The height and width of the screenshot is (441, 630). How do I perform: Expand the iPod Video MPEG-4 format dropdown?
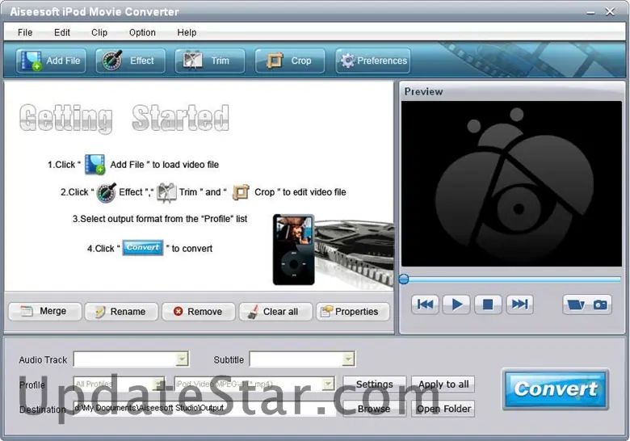coord(328,384)
